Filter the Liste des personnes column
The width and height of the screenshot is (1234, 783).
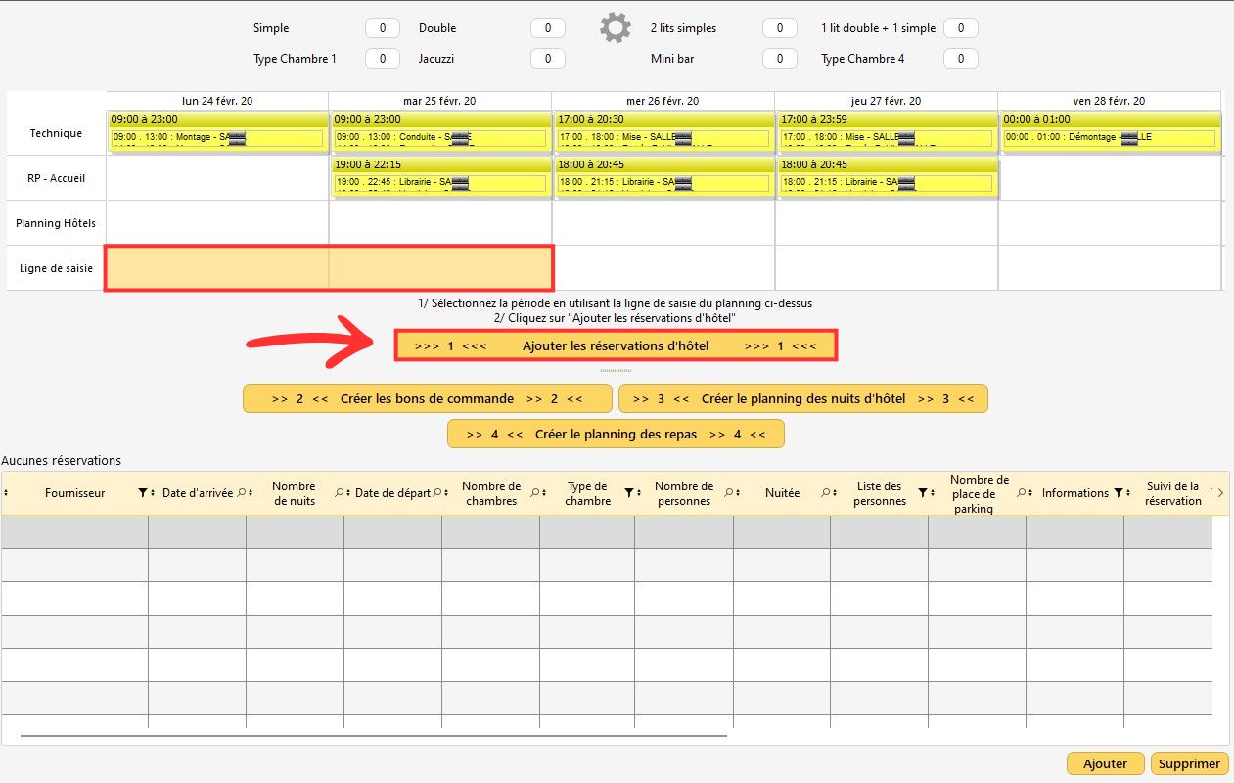click(x=922, y=493)
